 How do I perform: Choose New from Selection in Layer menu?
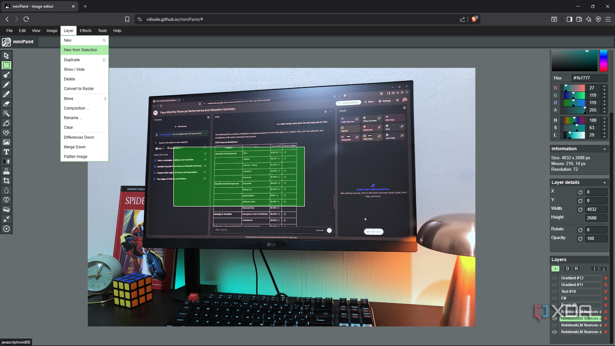[85, 50]
